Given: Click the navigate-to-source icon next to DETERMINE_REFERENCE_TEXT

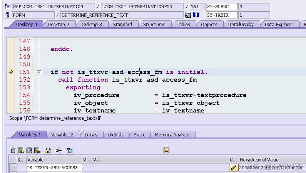Looking at the screenshot, I should coord(188,15).
